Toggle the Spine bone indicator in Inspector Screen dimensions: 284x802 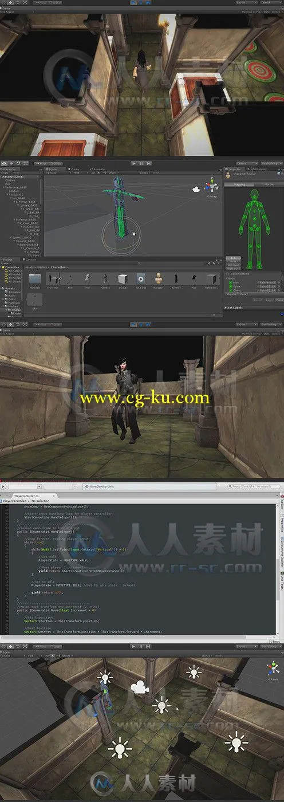pyautogui.click(x=231, y=286)
